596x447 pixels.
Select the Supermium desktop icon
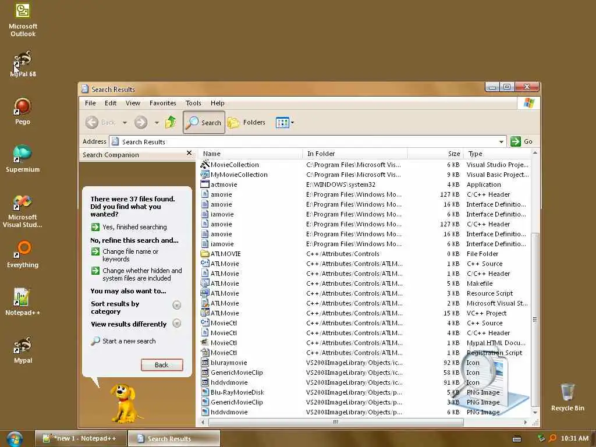click(23, 158)
